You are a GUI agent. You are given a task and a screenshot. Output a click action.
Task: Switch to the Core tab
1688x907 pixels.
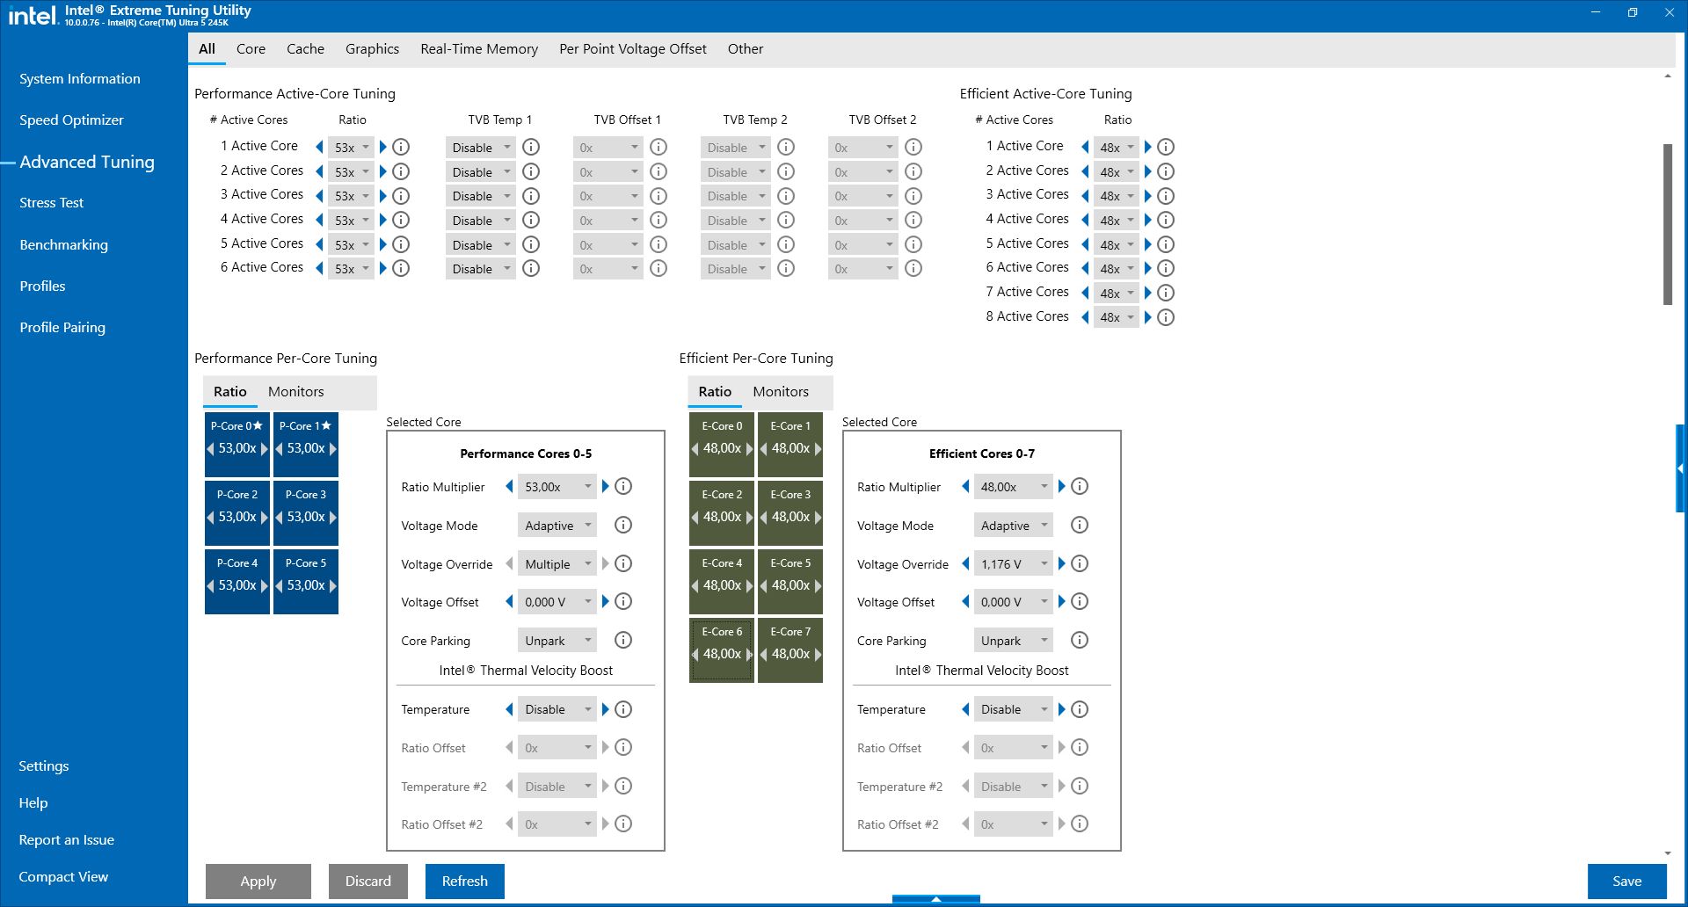(x=251, y=49)
